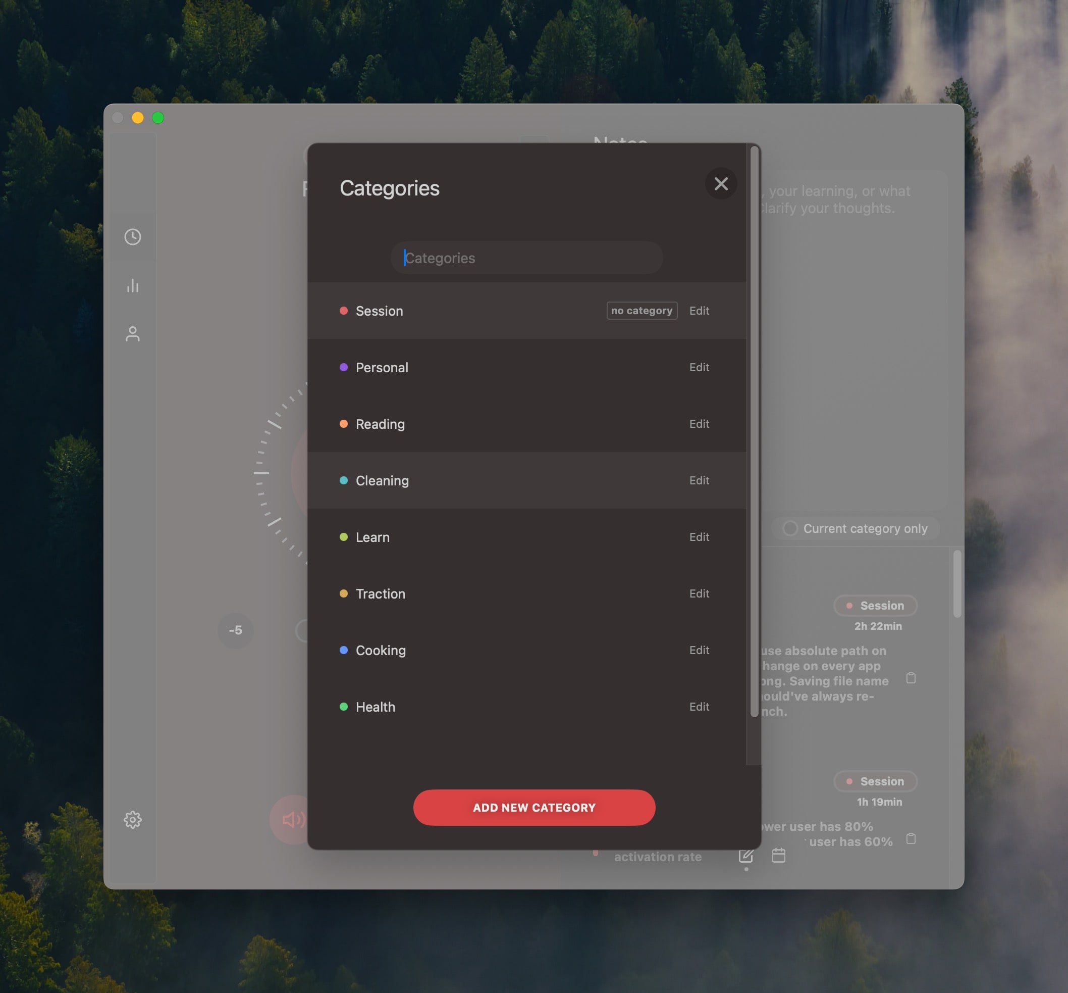Viewport: 1068px width, 993px height.
Task: Open settings gear icon in sidebar
Action: click(133, 819)
